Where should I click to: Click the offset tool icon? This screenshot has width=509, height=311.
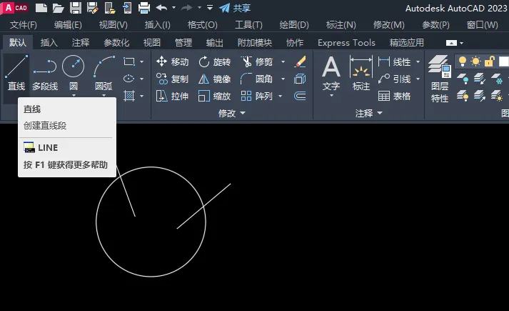pos(300,96)
